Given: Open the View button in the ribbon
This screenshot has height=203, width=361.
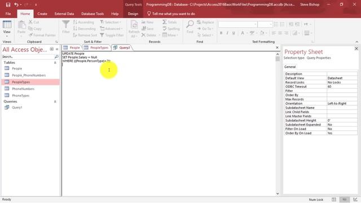Looking at the screenshot, I should 7,29.
